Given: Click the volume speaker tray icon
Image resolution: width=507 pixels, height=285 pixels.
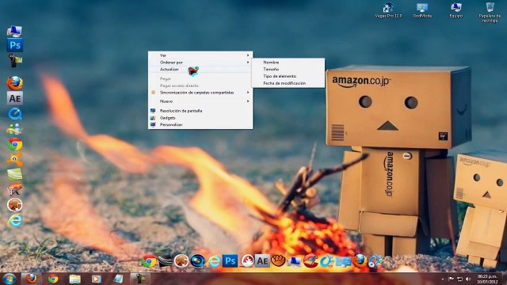Looking at the screenshot, I should tap(468, 279).
